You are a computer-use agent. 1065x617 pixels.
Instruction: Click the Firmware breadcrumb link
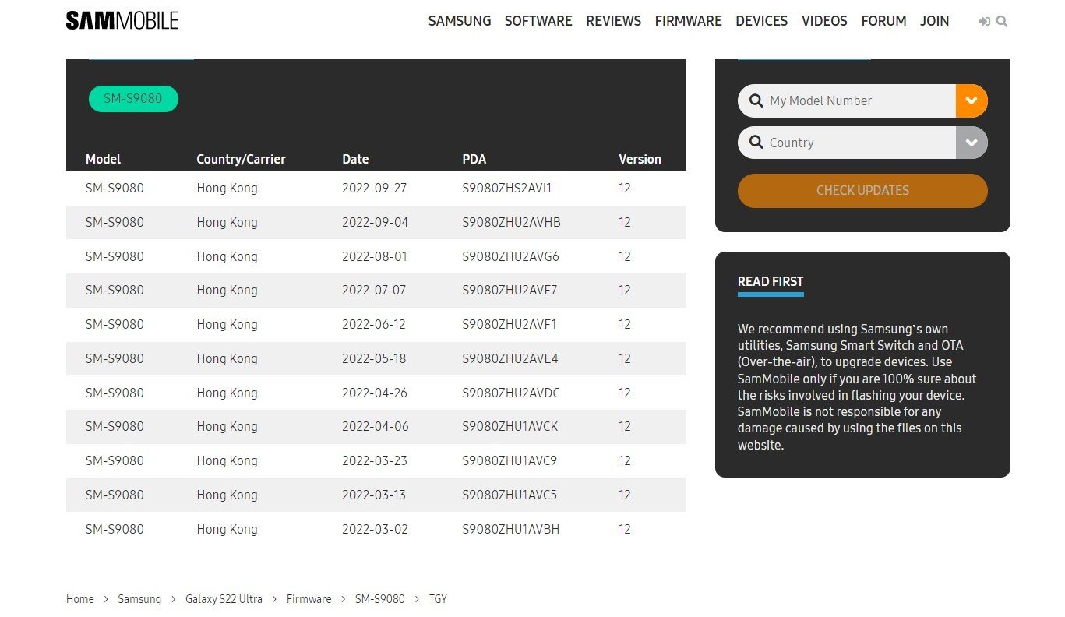point(309,599)
